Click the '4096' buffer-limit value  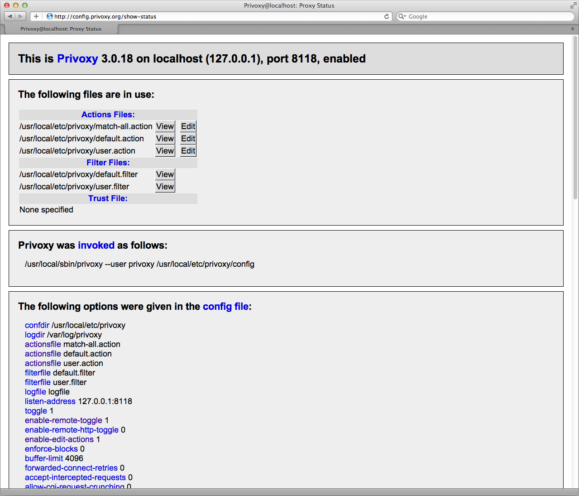pyautogui.click(x=74, y=458)
